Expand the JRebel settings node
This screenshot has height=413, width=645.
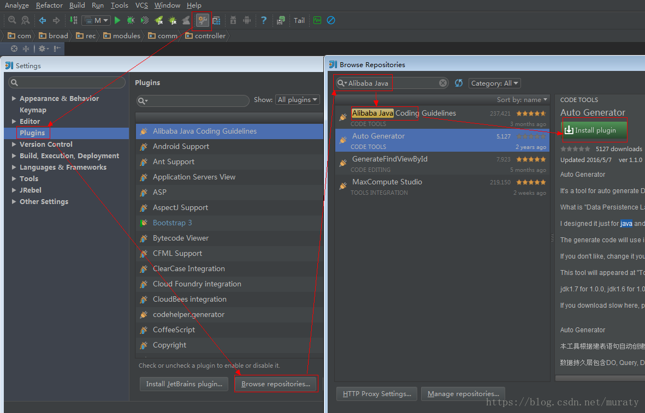[14, 190]
